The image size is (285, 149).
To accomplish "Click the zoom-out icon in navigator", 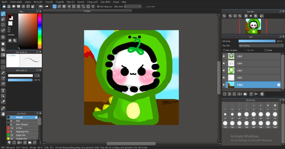I will coord(240,16).
